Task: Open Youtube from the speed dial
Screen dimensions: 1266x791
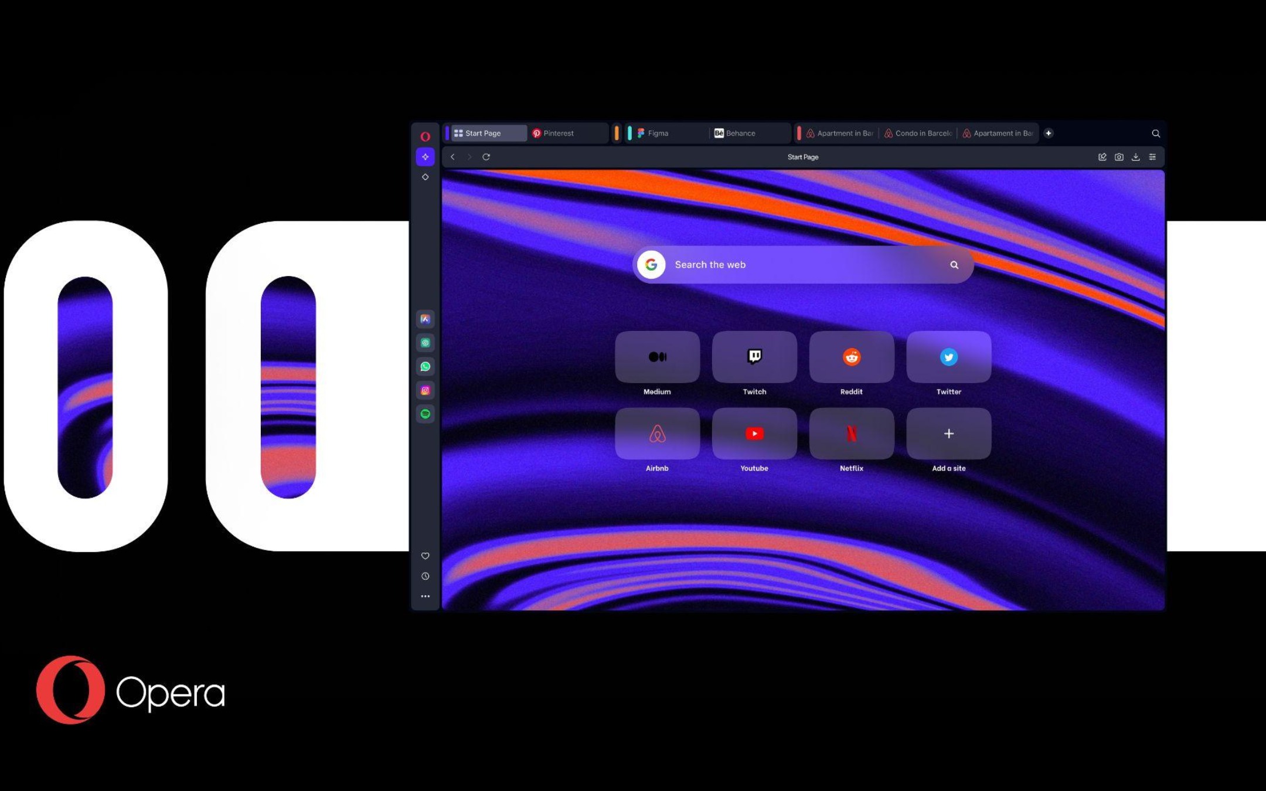Action: [x=754, y=434]
